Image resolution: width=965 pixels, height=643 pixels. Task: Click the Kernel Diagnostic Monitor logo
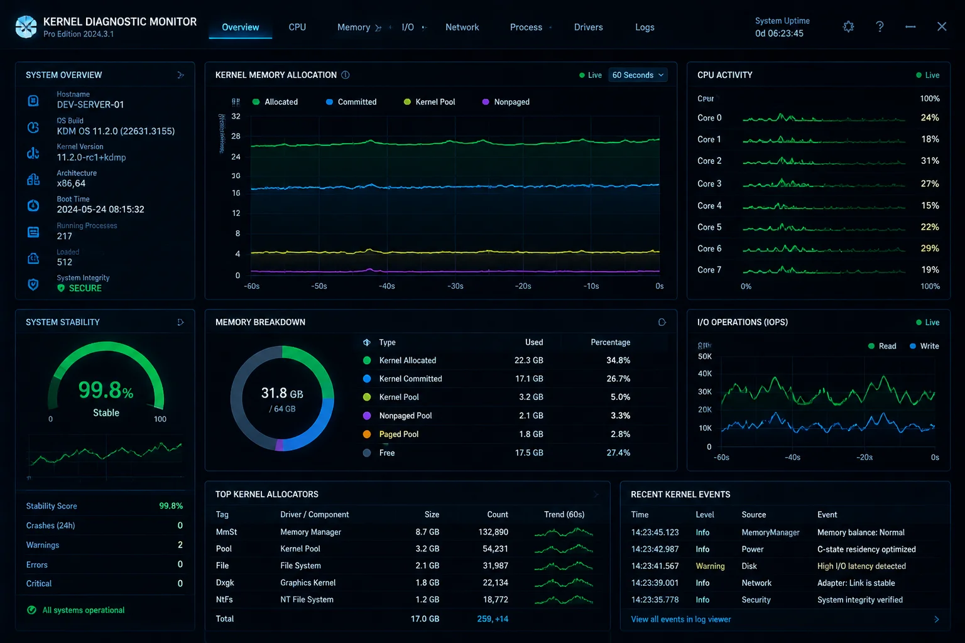pyautogui.click(x=26, y=26)
